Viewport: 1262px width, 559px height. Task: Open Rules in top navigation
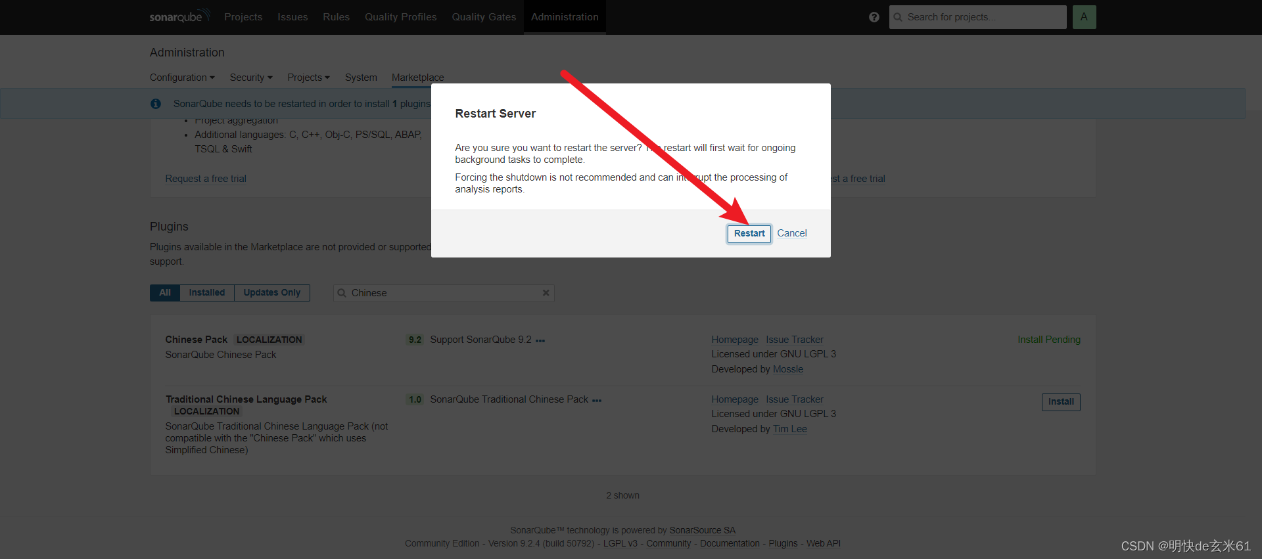coord(336,17)
